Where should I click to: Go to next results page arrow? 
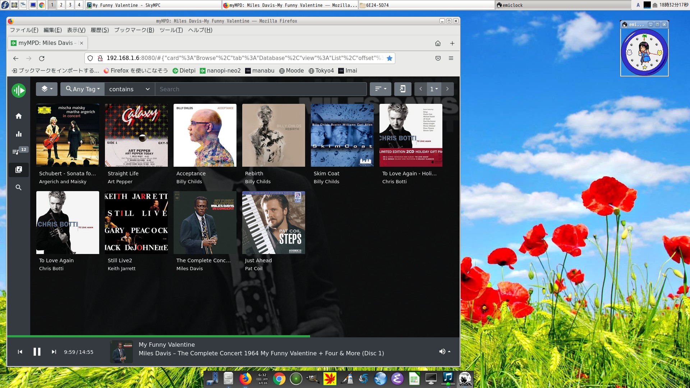(447, 89)
